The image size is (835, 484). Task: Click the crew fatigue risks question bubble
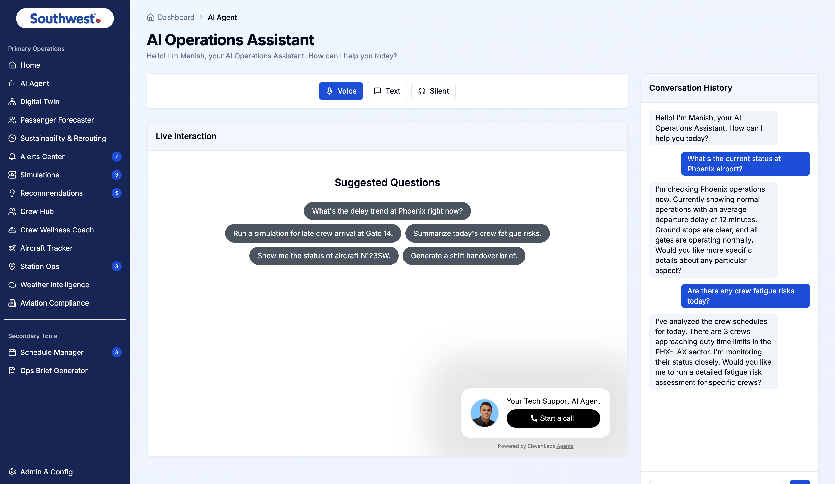pos(745,296)
